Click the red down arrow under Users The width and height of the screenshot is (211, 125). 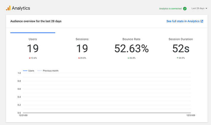30,58
